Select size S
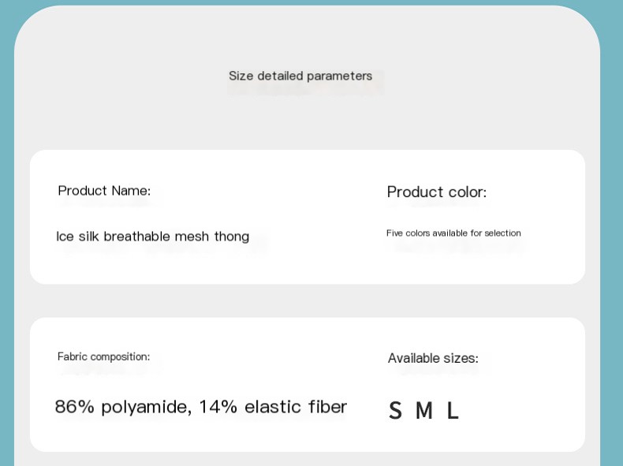Viewport: 623px width, 466px height. [x=395, y=411]
